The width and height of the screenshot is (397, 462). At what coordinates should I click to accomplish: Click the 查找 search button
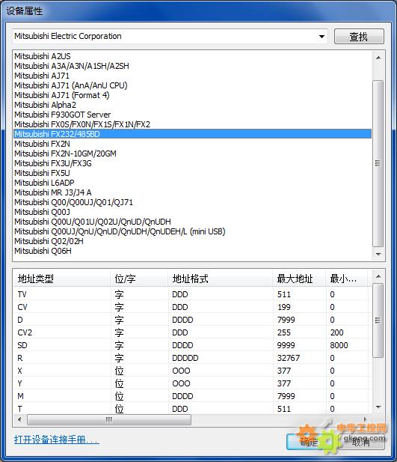point(359,37)
